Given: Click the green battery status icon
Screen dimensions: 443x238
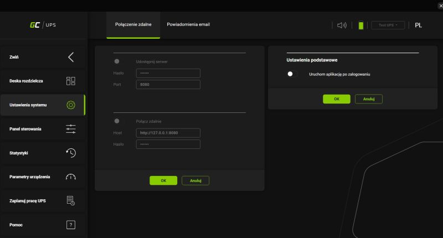Looking at the screenshot, I should click(361, 25).
